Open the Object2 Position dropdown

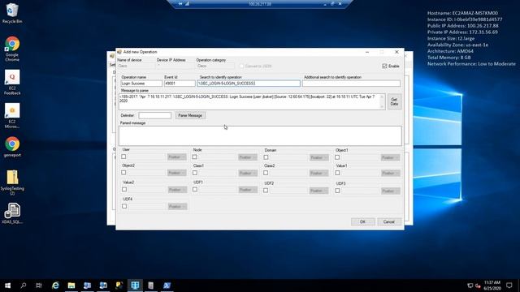coord(177,173)
